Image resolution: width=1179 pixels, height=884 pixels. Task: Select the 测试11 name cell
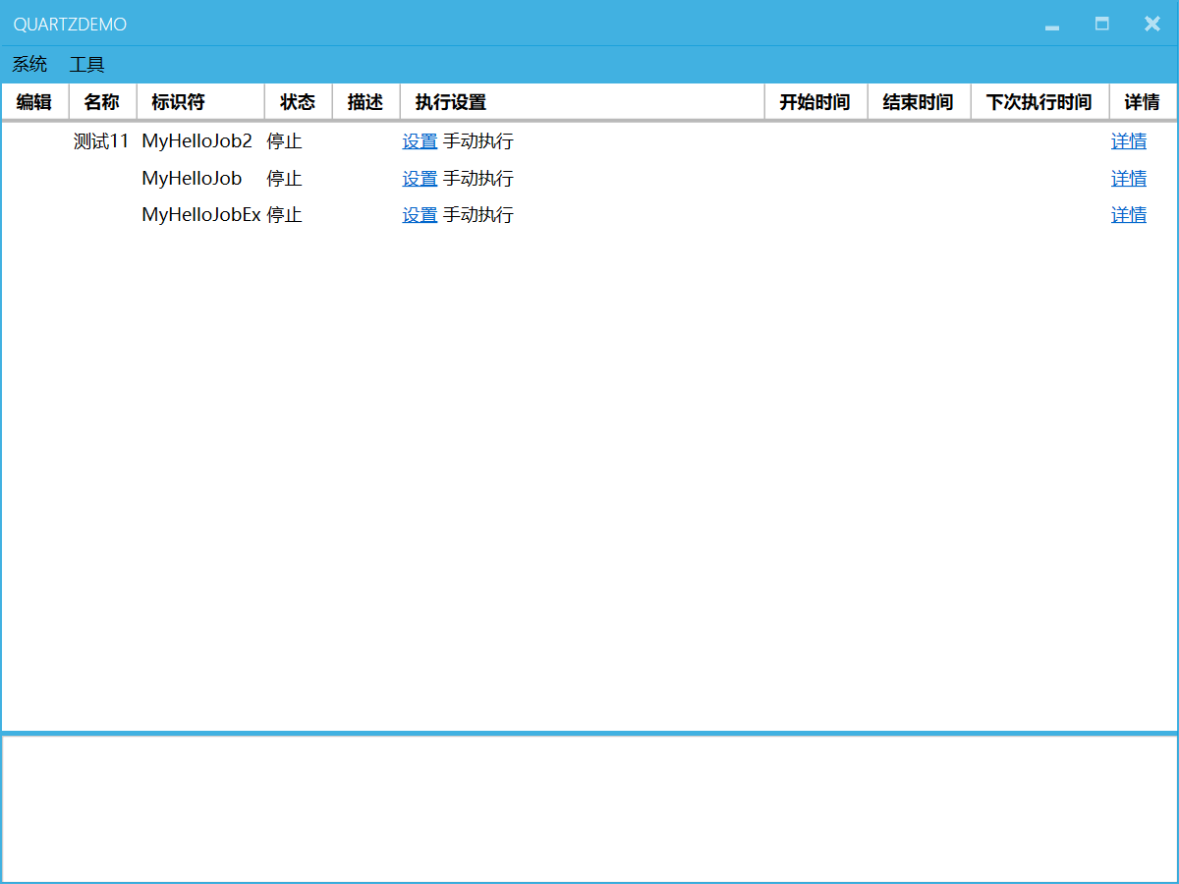(101, 141)
